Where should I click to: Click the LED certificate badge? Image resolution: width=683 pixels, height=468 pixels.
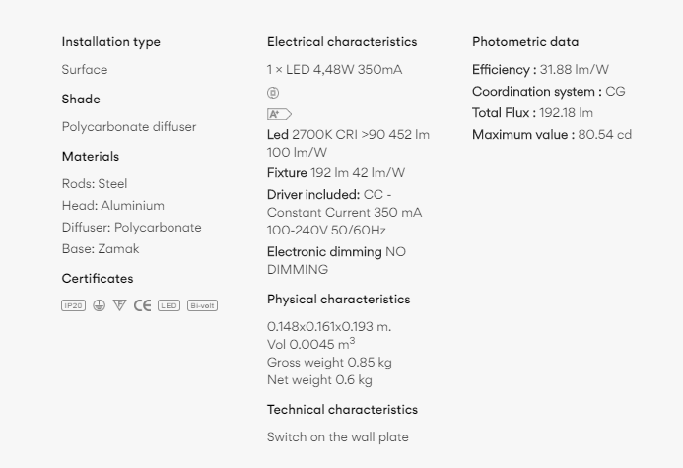169,305
